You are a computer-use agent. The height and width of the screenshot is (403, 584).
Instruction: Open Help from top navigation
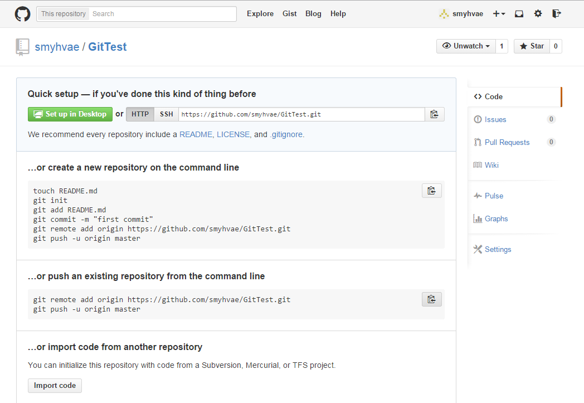point(338,14)
